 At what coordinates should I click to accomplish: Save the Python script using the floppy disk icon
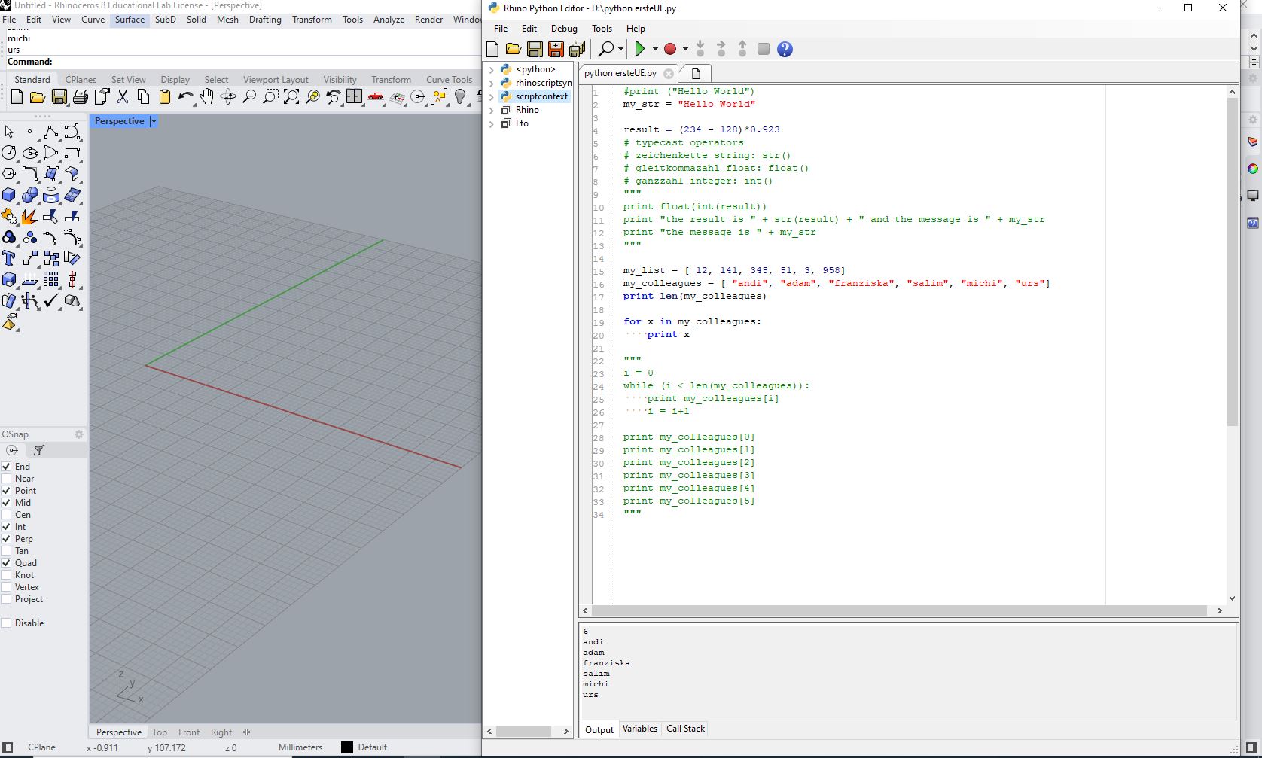[x=535, y=49]
